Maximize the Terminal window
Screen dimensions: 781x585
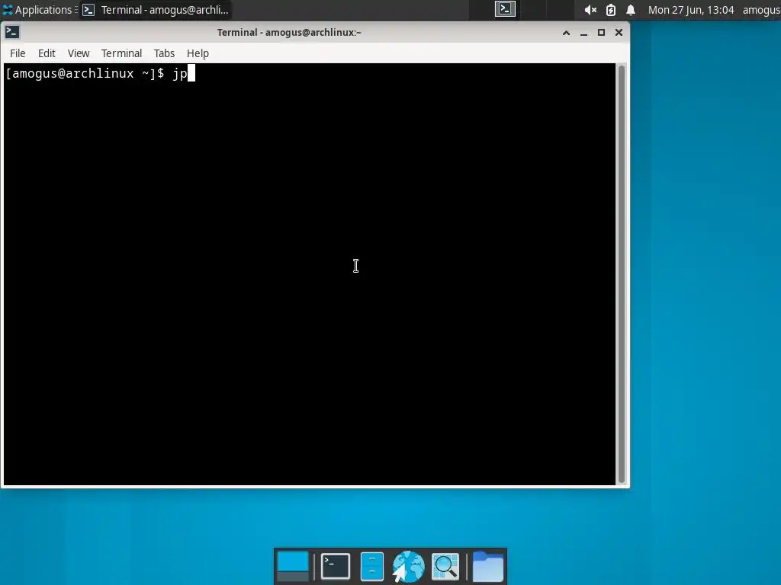601,32
